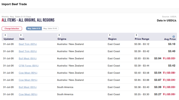
Task: Sort table by Origins column
Action: click(x=59, y=35)
